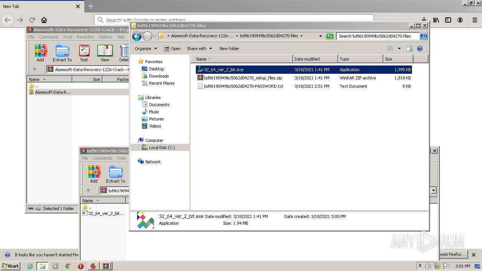Expand view options dropdown arrow in Explorer
The width and height of the screenshot is (482, 271).
(x=399, y=49)
